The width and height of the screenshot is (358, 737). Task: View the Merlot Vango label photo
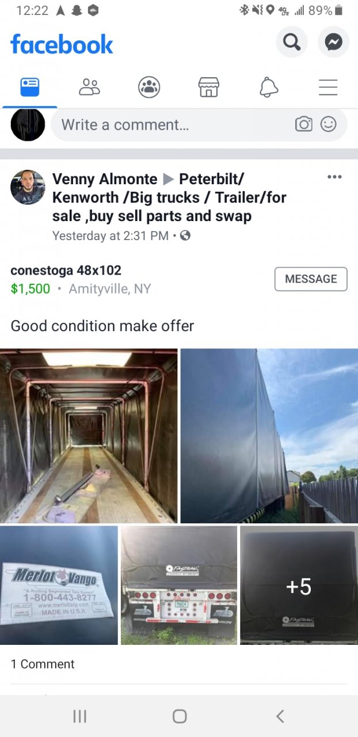tap(59, 585)
